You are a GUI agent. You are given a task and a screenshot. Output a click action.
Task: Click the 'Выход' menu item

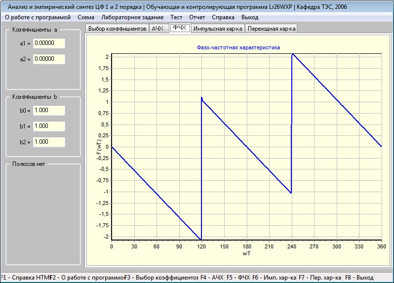(x=250, y=17)
